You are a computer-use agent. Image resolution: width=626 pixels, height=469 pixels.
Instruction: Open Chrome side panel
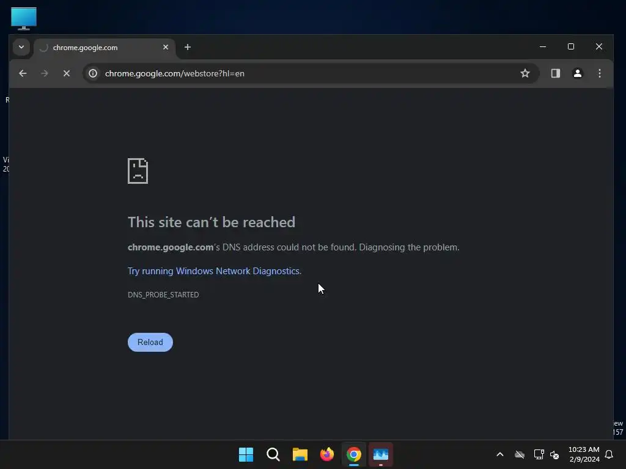click(555, 73)
